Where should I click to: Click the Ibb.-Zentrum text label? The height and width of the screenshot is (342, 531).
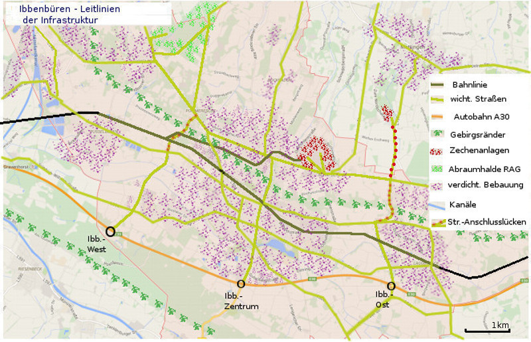click(x=239, y=301)
